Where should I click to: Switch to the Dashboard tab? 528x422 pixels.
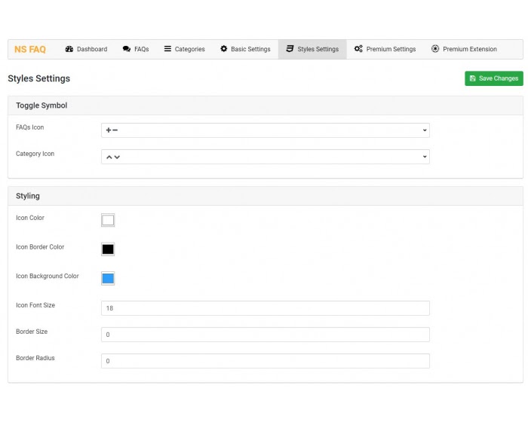pyautogui.click(x=86, y=50)
